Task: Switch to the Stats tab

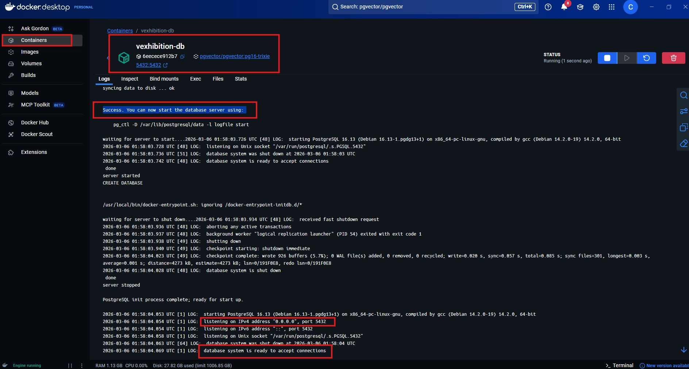Action: (241, 79)
